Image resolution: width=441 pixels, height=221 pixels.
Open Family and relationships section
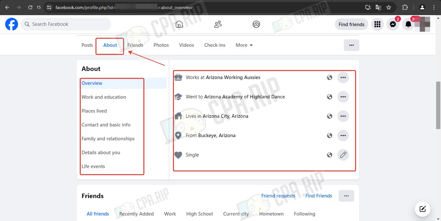108,139
